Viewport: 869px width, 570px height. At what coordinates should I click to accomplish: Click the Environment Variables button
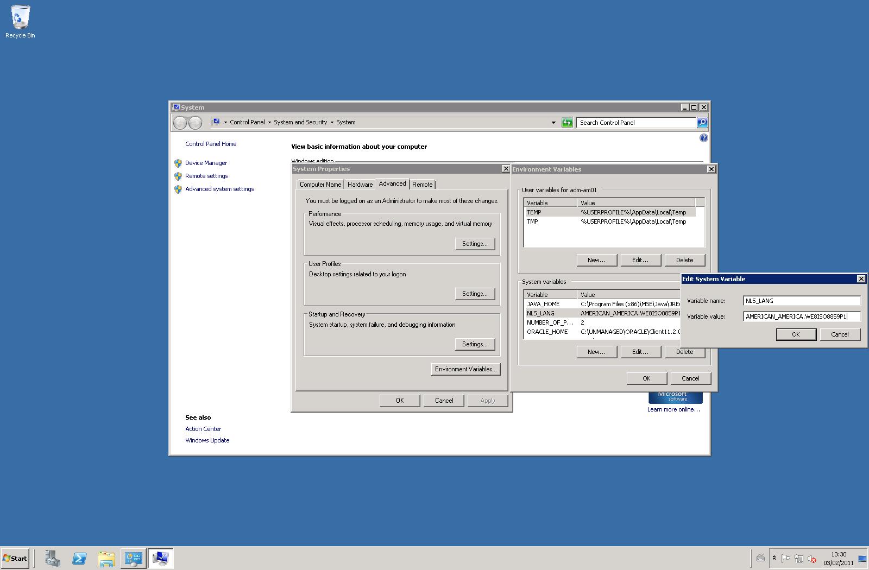point(465,369)
